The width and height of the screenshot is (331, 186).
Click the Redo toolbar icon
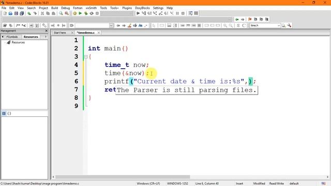point(35,13)
